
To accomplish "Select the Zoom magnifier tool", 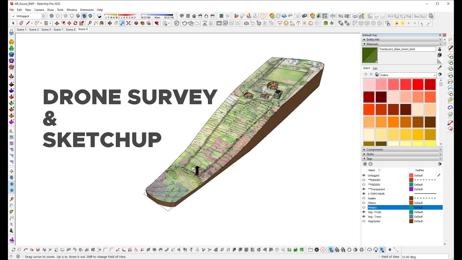I will (122, 23).
